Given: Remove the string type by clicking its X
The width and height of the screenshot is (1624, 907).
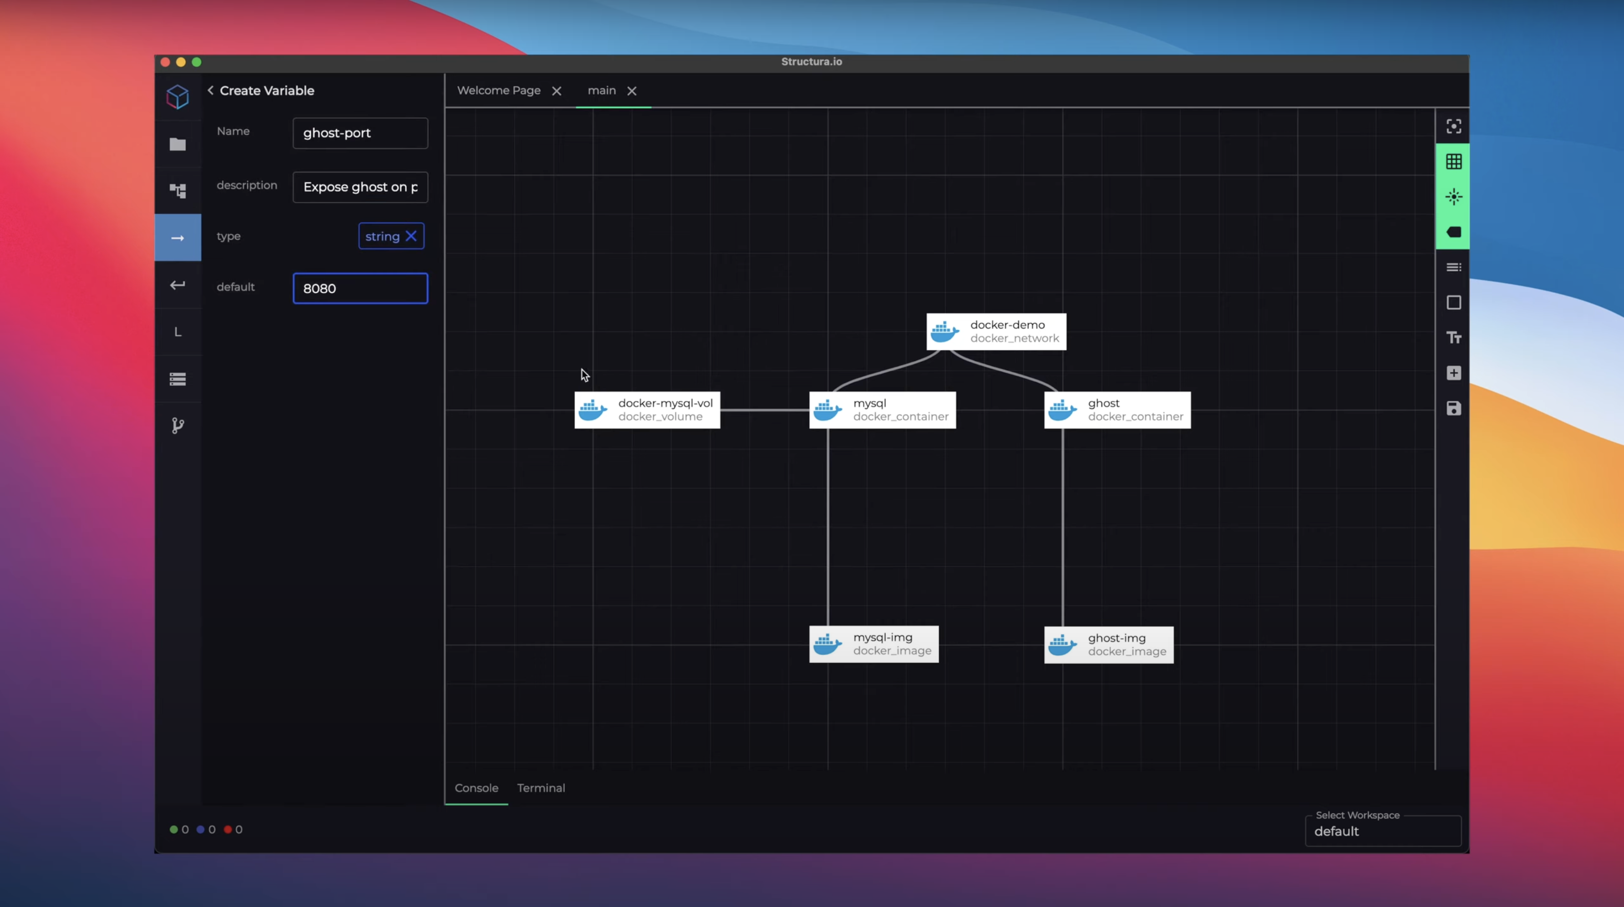Looking at the screenshot, I should tap(411, 236).
